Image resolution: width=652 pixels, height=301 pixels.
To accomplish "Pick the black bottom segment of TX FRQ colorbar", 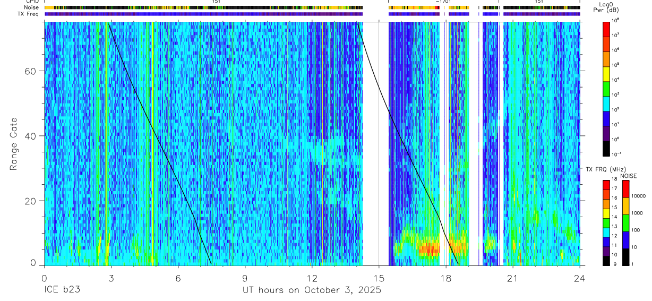I will (607, 261).
